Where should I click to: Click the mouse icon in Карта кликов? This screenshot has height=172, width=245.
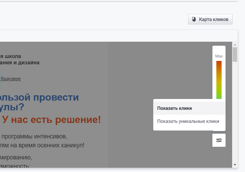194,19
